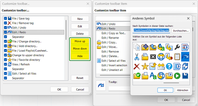Select the highlighted blue redo arrow symbol
This screenshot has width=198, height=106.
185,57
